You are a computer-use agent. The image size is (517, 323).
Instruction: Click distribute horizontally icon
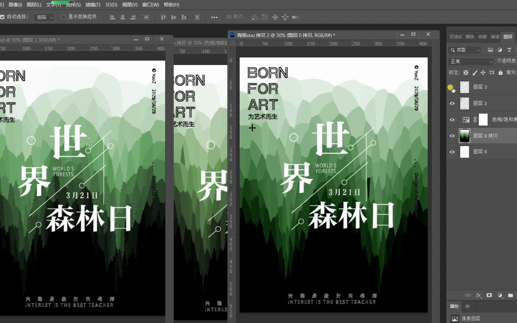(x=197, y=17)
